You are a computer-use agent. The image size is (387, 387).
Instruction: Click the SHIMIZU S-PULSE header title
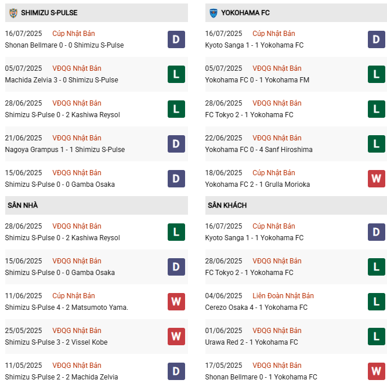click(49, 13)
